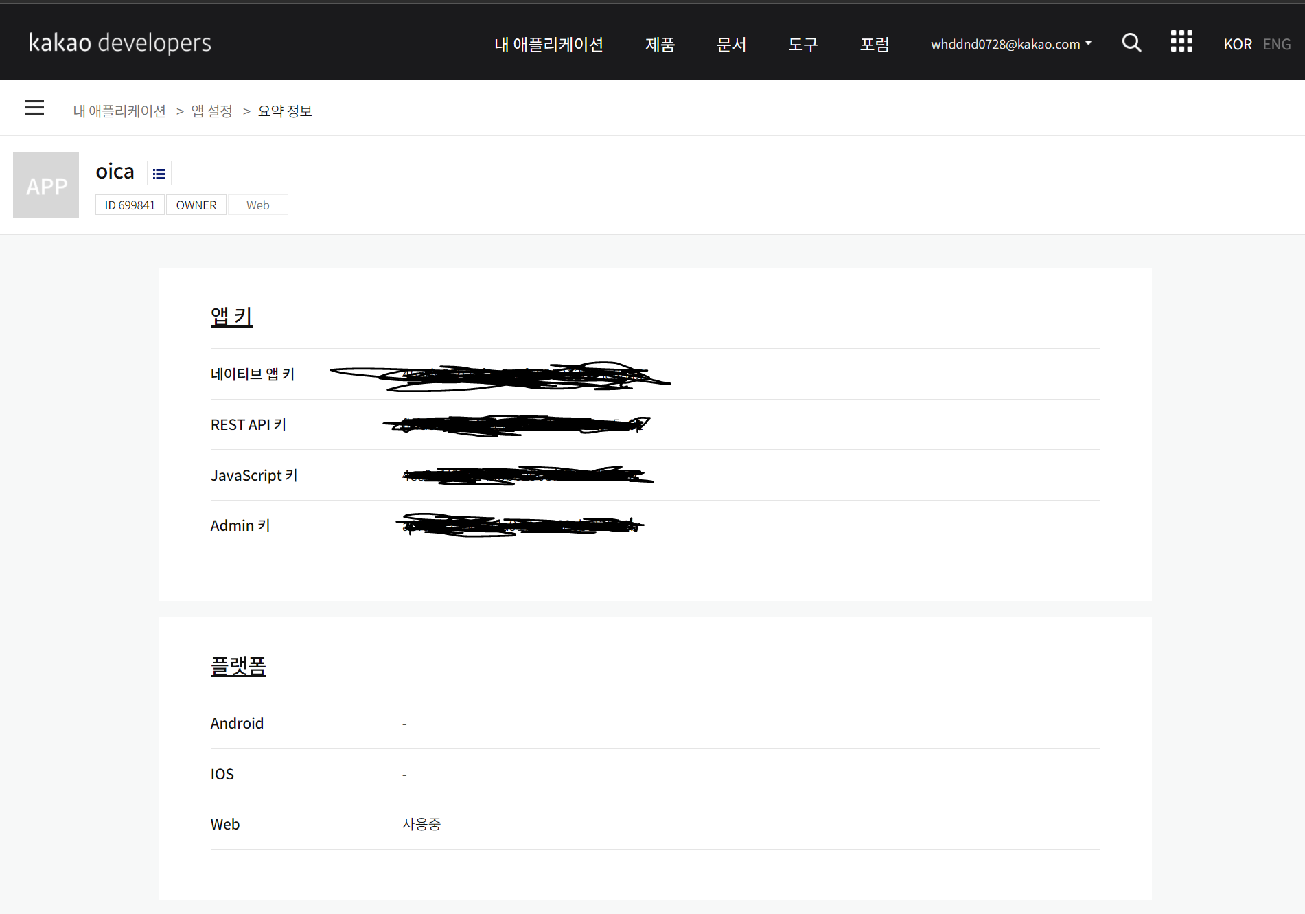1305x914 pixels.
Task: Open the apps grid icon
Action: point(1181,41)
